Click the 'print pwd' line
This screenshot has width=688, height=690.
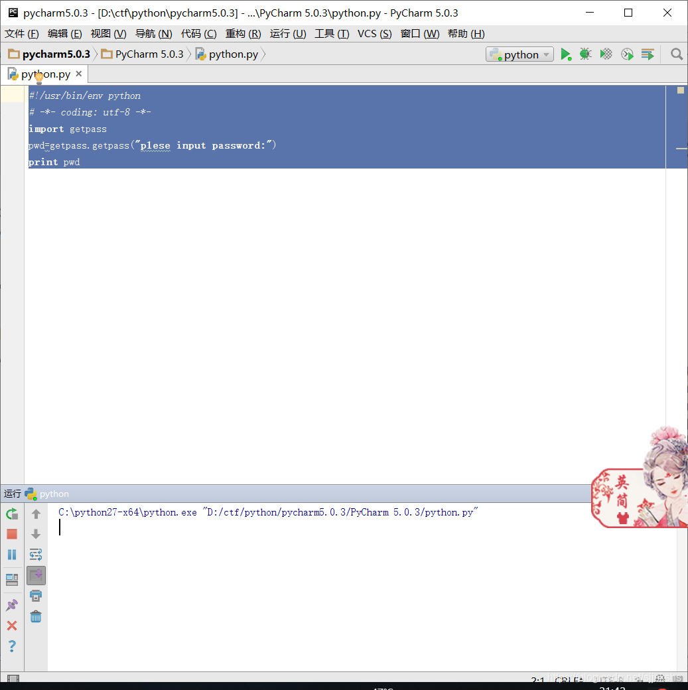pyautogui.click(x=54, y=162)
